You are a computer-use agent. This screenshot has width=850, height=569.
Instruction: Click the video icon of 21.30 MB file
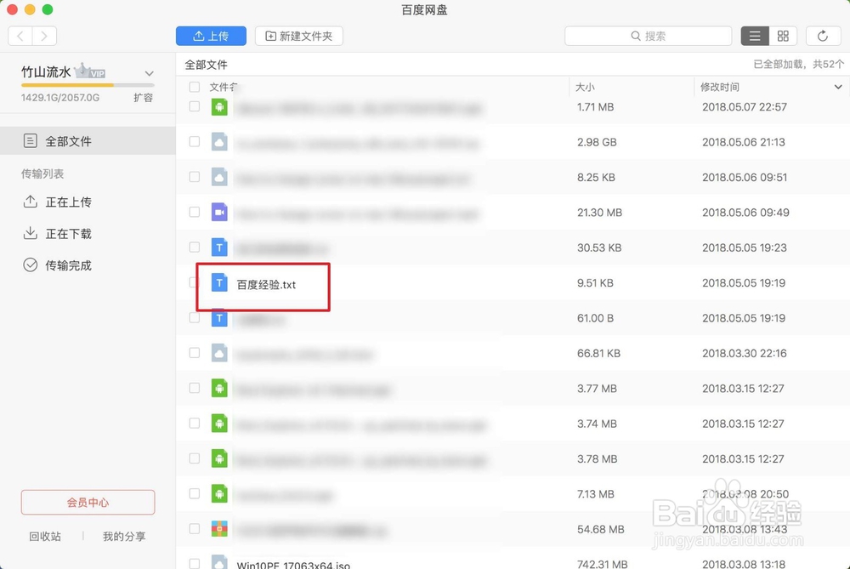pyautogui.click(x=219, y=212)
